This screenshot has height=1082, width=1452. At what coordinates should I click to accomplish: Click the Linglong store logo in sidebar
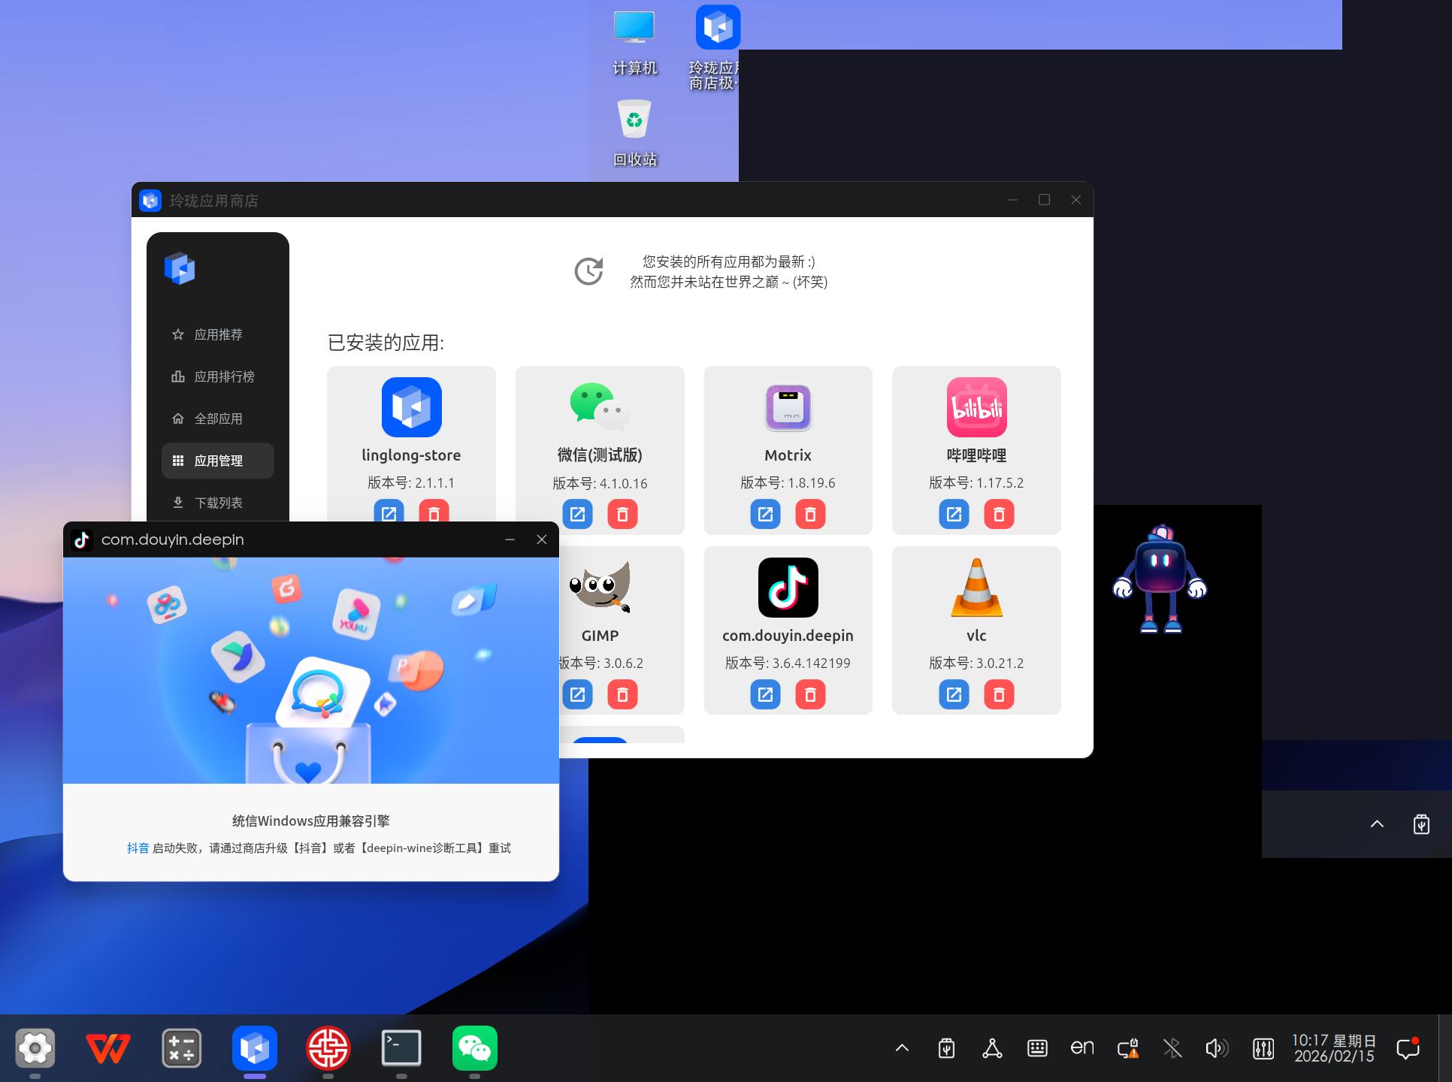[180, 268]
